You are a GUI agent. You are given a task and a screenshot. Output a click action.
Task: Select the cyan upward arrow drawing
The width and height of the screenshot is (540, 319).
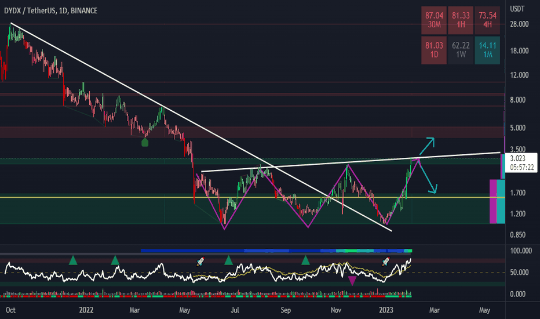(x=427, y=146)
